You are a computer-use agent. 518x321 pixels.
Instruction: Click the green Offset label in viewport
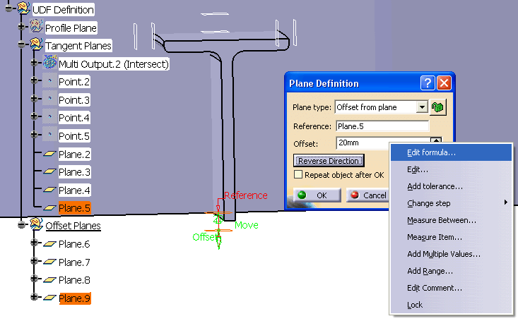[204, 237]
